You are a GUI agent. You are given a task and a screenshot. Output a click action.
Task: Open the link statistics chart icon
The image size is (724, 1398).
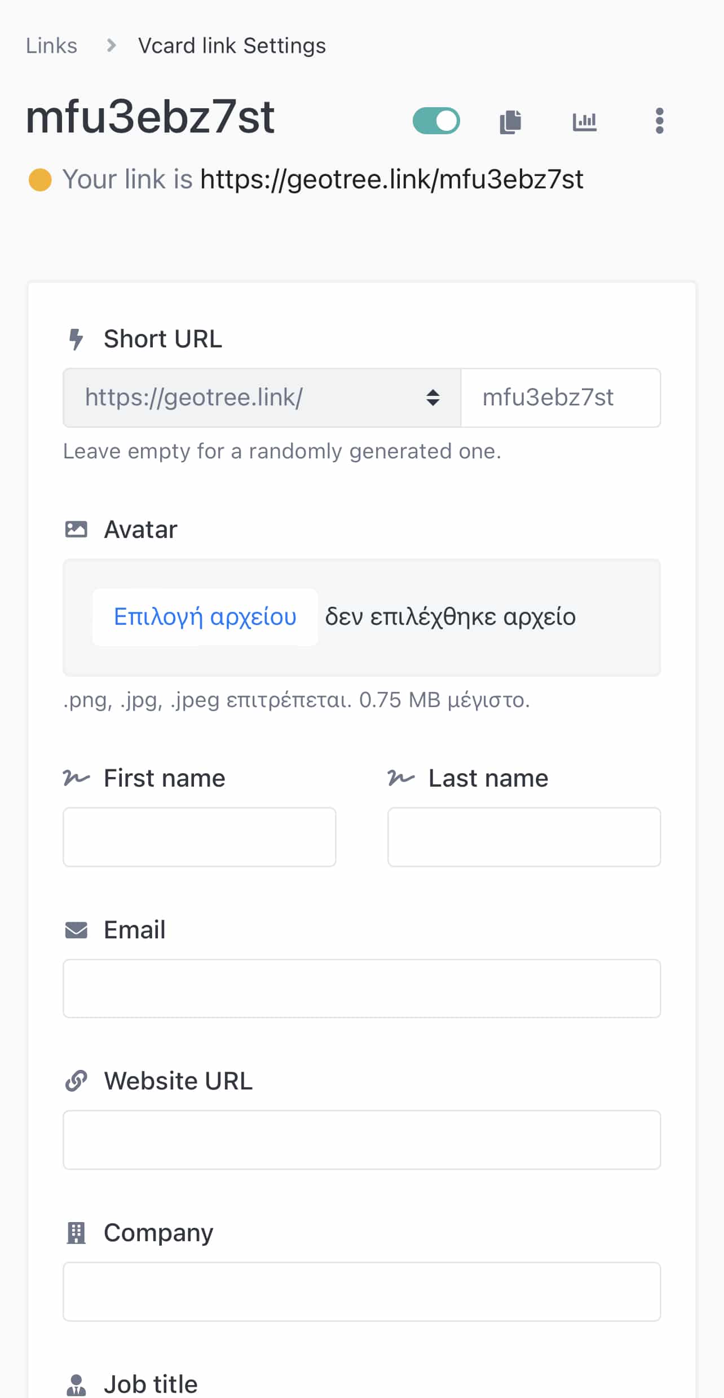coord(584,121)
